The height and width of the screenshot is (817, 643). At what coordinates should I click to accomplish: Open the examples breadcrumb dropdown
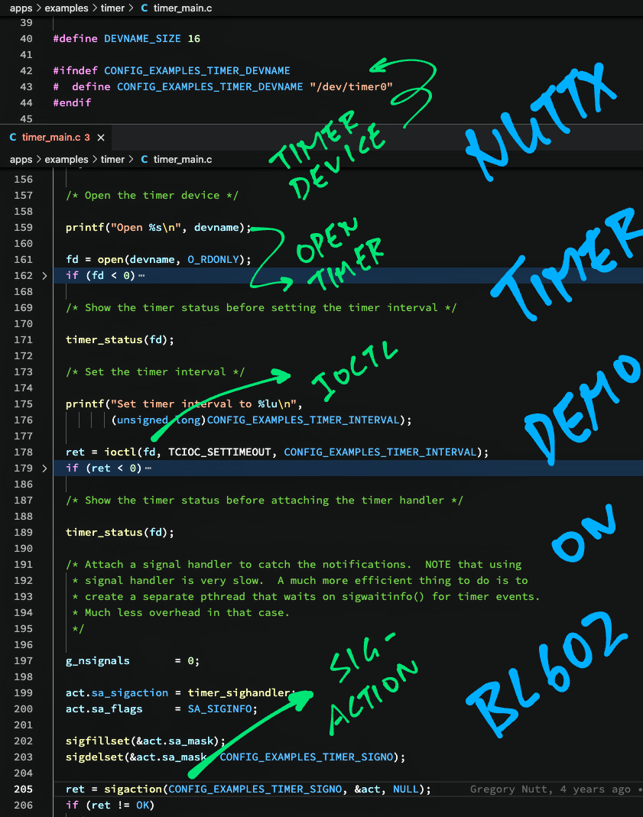coord(67,159)
